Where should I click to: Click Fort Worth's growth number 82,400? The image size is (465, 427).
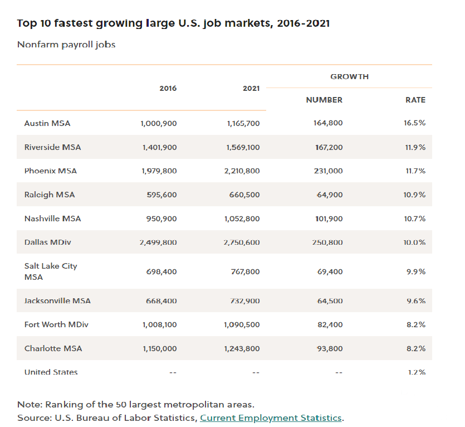click(x=330, y=325)
